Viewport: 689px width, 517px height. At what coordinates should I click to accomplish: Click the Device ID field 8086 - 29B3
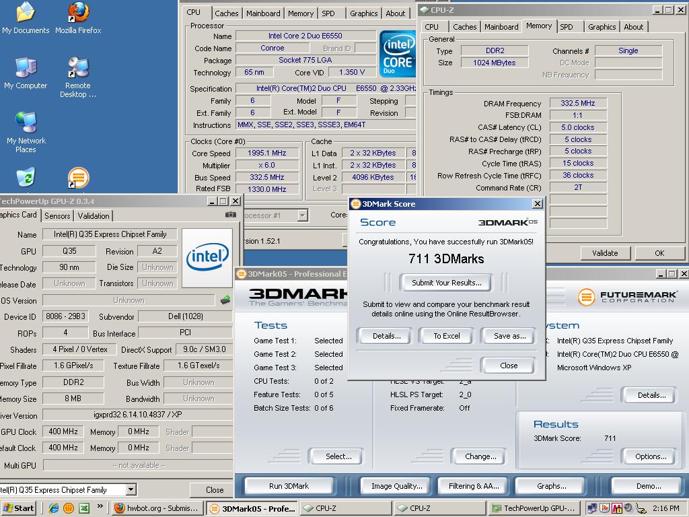pyautogui.click(x=65, y=316)
